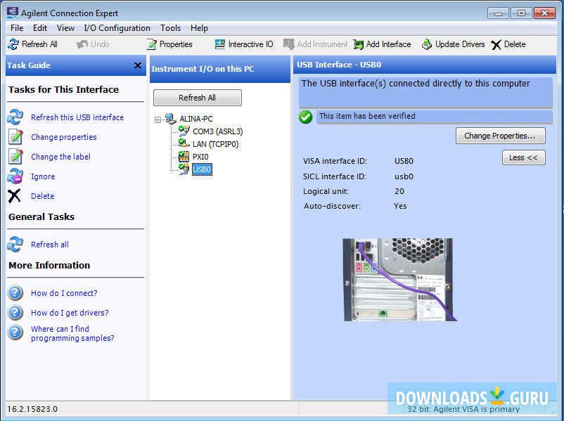This screenshot has height=421, width=564.
Task: Open Properties from the toolbar icon
Action: [x=151, y=44]
